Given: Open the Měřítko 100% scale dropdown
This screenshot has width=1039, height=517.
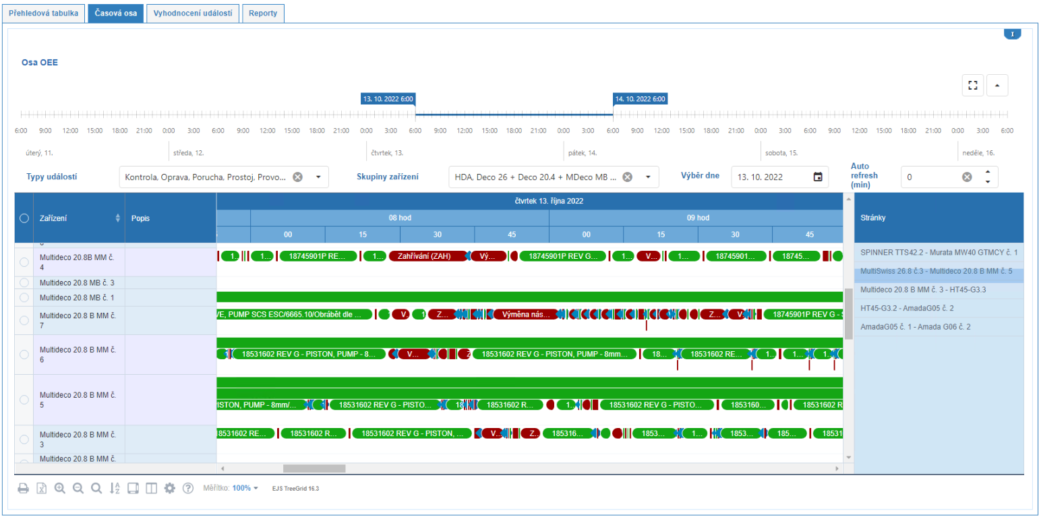Looking at the screenshot, I should [245, 488].
